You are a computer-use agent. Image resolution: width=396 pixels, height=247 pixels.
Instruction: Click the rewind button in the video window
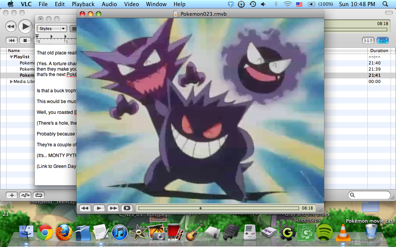(85, 208)
